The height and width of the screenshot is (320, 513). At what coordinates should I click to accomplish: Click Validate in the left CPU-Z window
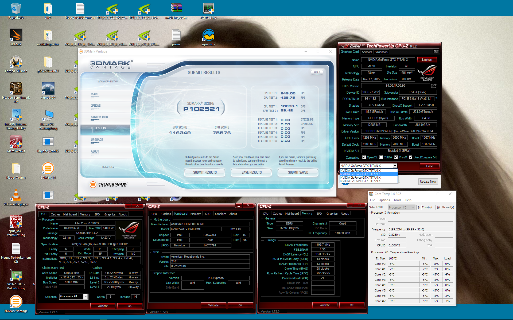[103, 306]
